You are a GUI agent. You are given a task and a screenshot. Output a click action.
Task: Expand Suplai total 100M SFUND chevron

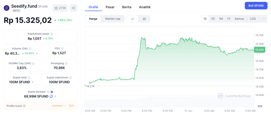(x=33, y=82)
